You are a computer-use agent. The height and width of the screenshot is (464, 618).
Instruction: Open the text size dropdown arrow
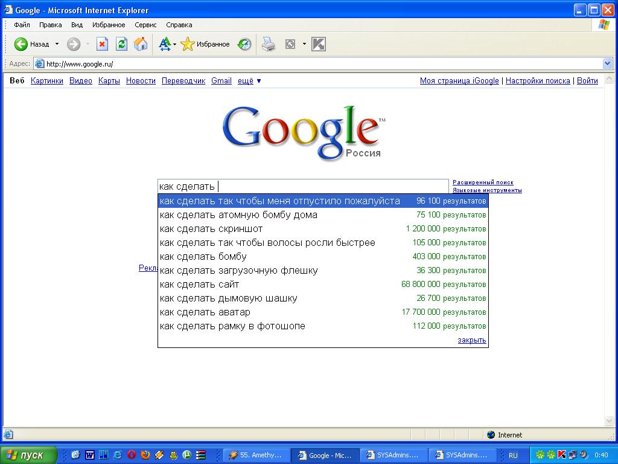point(174,45)
